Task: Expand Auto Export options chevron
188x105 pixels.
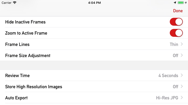Action: (182, 98)
